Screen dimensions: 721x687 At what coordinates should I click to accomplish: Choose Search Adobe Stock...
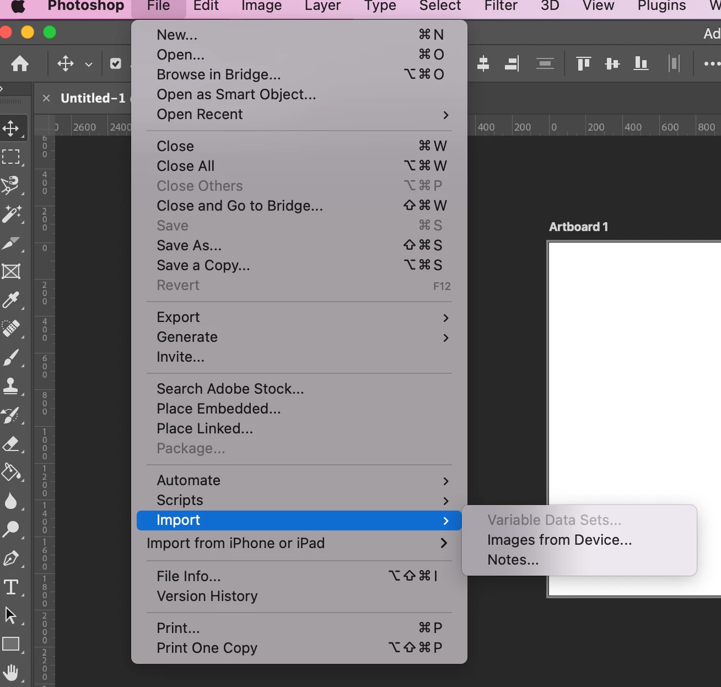click(299, 389)
